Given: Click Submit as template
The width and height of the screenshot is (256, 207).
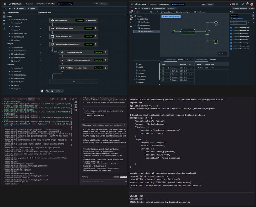Looking at the screenshot, I should point(240,8).
